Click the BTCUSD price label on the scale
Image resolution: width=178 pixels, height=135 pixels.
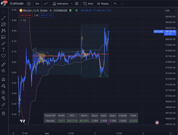(159, 32)
